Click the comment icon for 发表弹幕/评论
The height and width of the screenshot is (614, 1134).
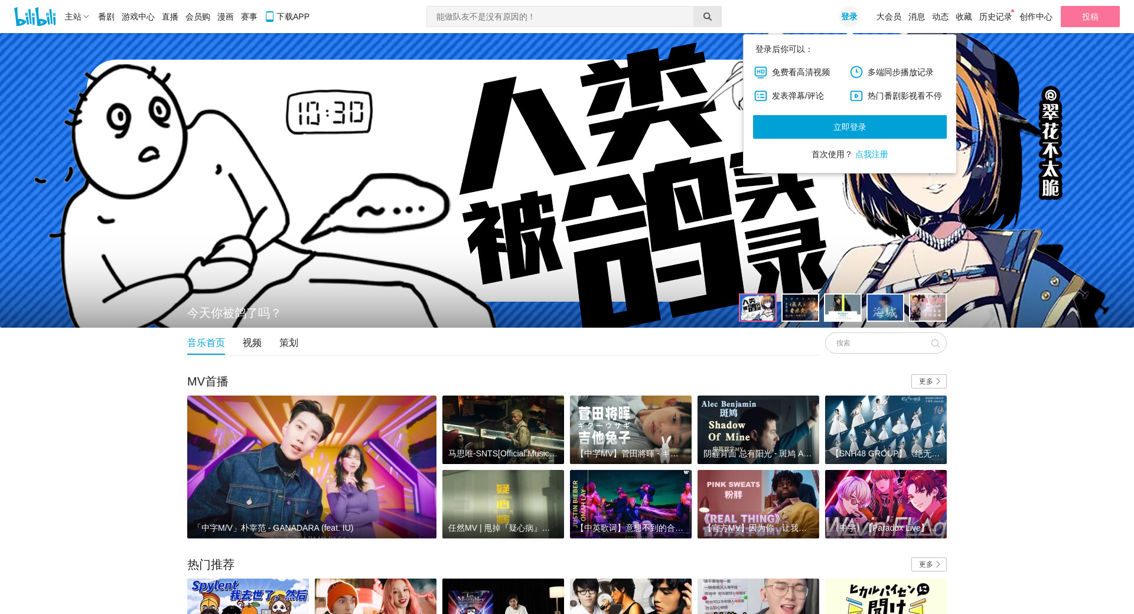click(761, 96)
